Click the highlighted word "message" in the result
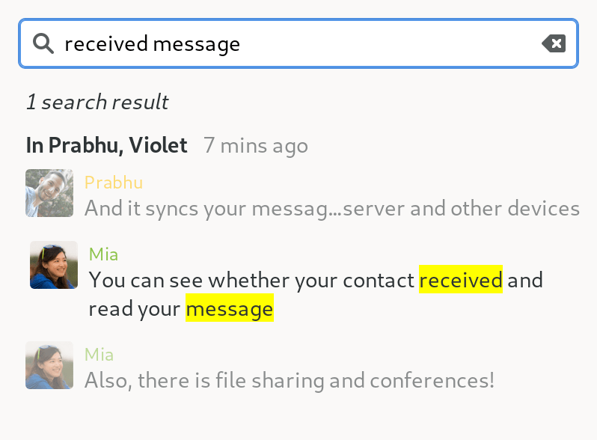597x440 pixels. point(229,308)
